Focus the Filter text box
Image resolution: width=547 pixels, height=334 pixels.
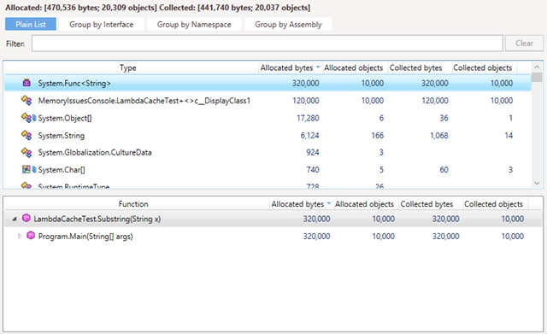(268, 44)
